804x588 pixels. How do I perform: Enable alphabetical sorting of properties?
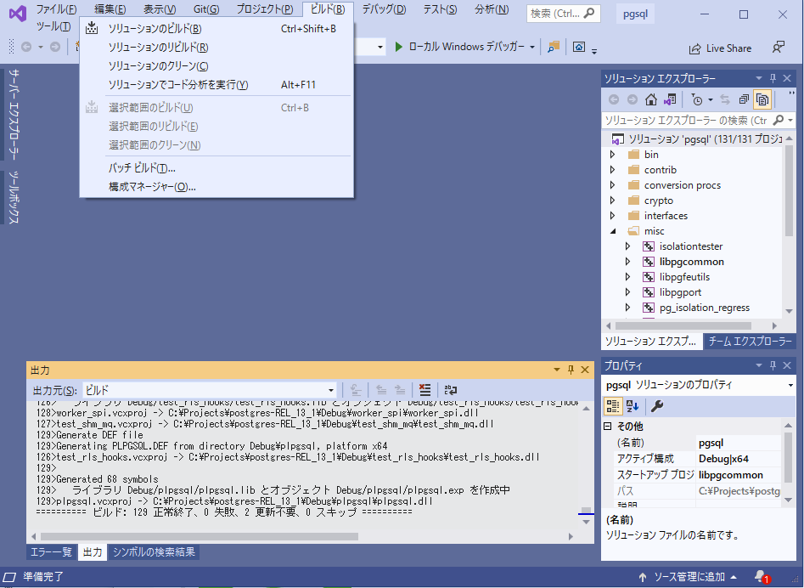pyautogui.click(x=633, y=407)
